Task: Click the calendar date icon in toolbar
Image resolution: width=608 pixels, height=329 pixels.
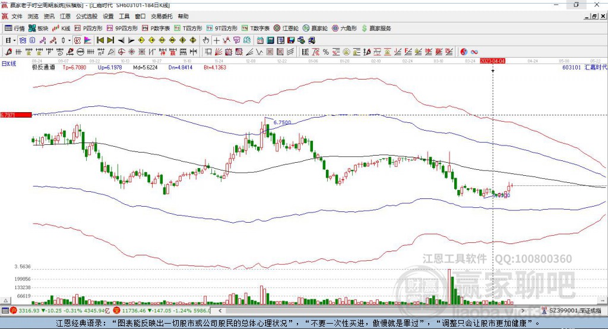Action: 260,40
